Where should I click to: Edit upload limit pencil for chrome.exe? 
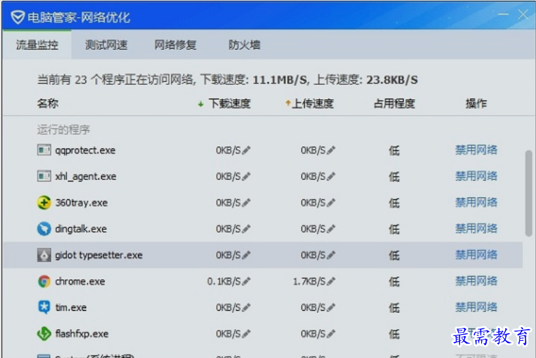tap(331, 281)
